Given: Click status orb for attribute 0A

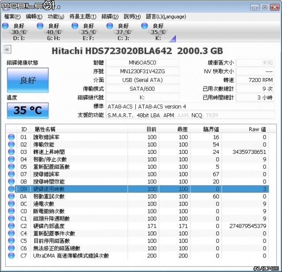Looking at the screenshot, I should [x=11, y=196].
